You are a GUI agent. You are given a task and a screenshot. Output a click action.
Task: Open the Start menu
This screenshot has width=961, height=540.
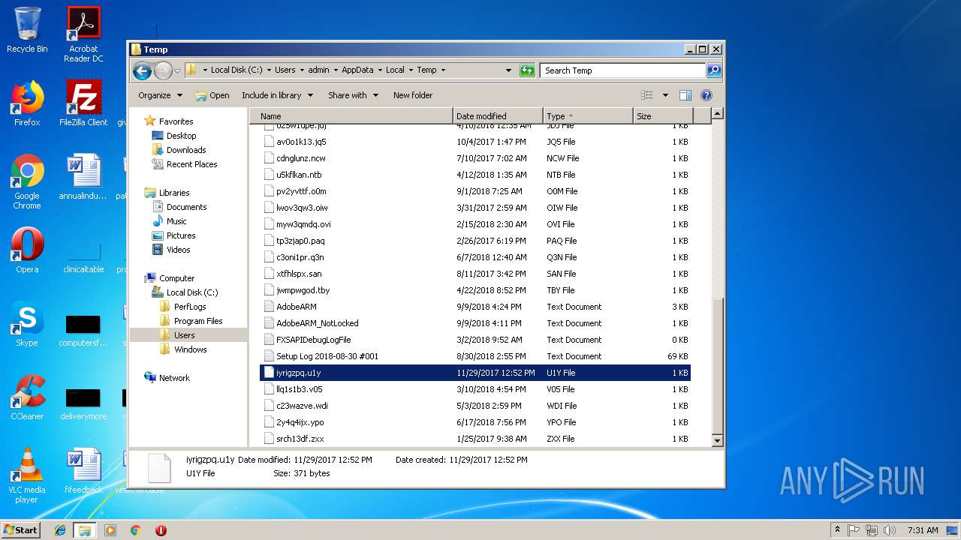pos(20,529)
